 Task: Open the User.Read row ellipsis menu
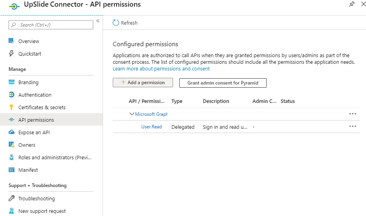pos(352,126)
